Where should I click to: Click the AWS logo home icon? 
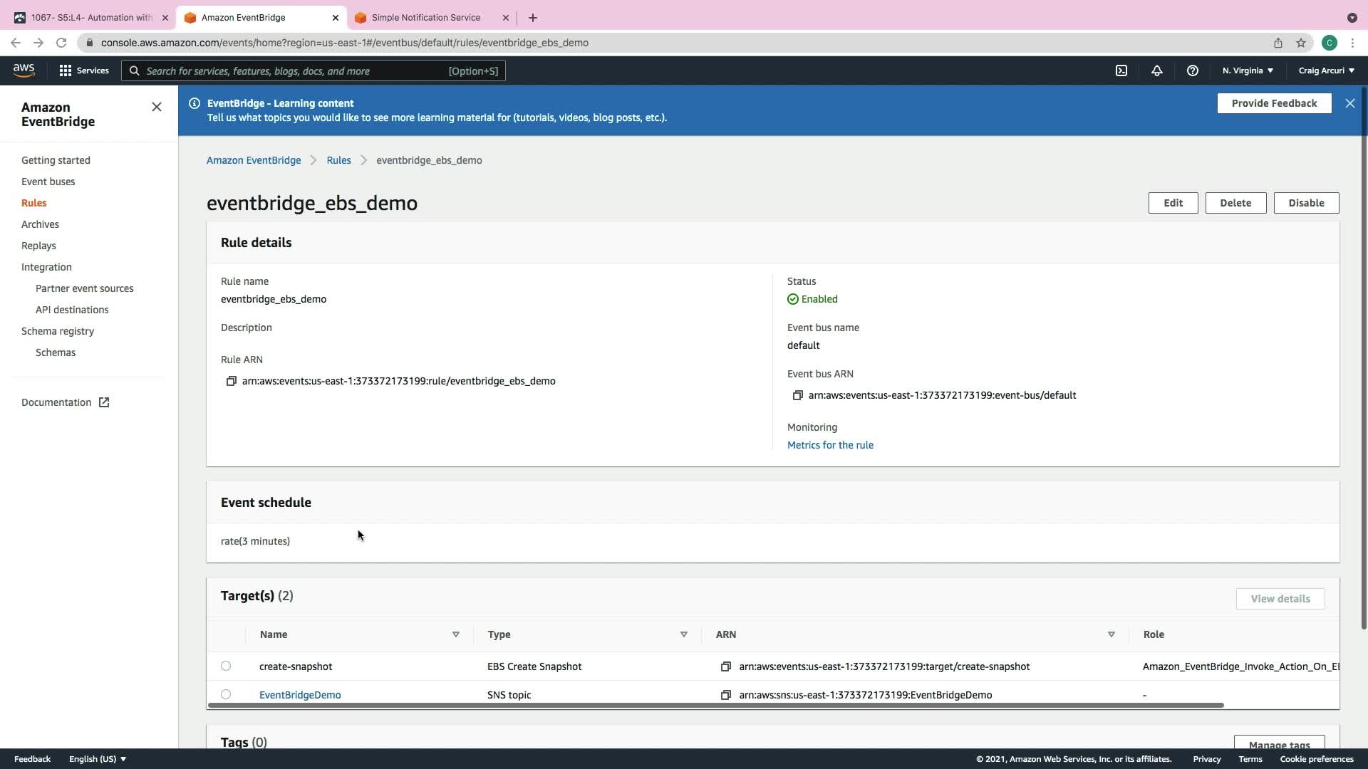click(24, 70)
